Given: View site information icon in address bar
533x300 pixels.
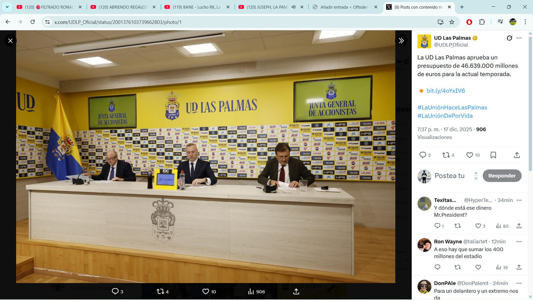Looking at the screenshot, I should click(x=47, y=22).
